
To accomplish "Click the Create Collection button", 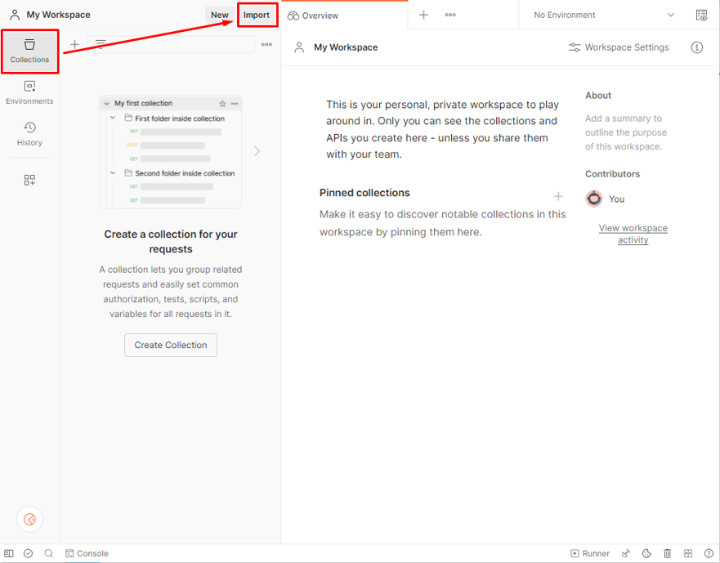I will [x=170, y=345].
